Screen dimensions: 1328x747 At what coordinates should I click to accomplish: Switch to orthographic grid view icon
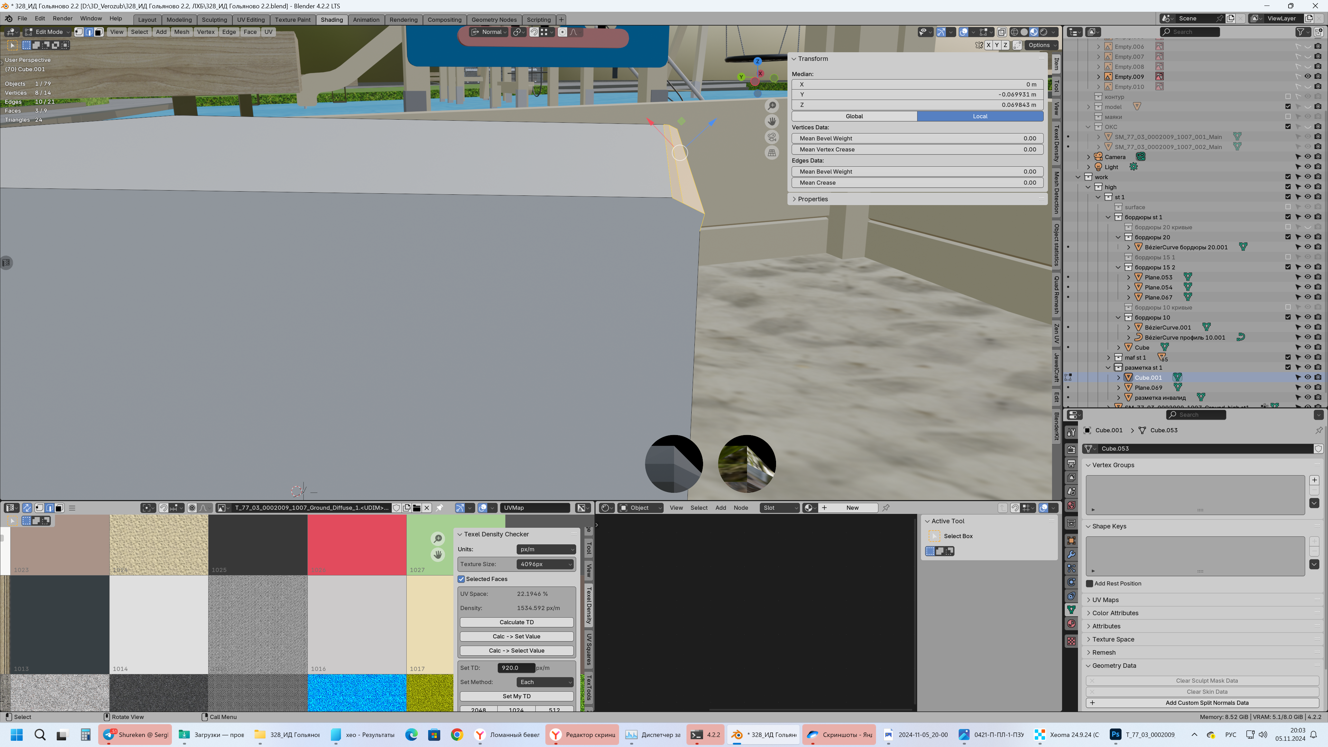(x=772, y=153)
